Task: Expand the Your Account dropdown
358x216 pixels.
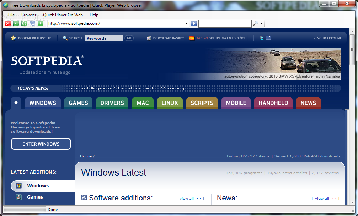Action: pyautogui.click(x=327, y=38)
